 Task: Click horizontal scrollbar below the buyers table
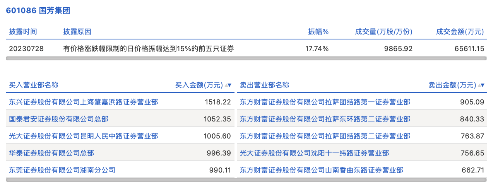120,180
